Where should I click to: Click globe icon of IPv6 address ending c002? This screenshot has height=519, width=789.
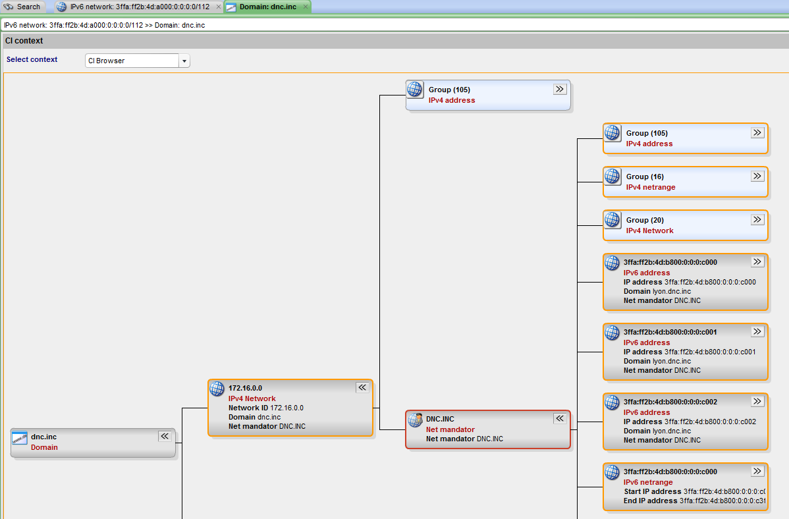click(x=612, y=403)
